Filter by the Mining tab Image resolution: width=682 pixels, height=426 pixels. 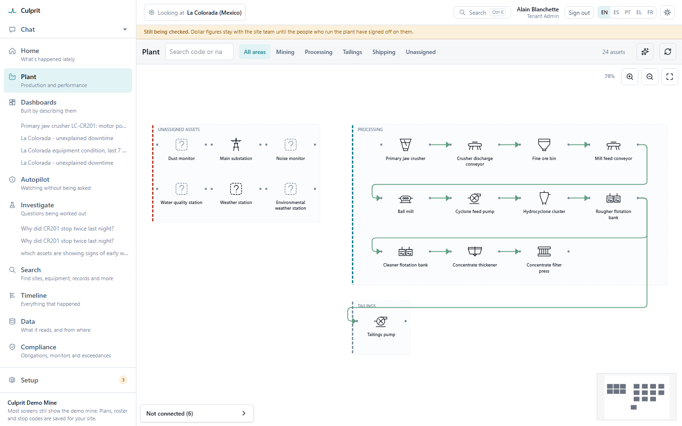click(x=285, y=52)
